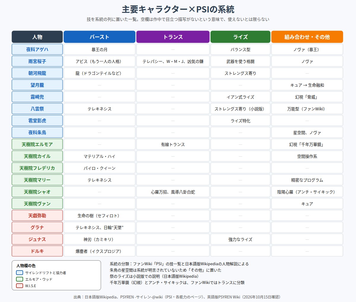Click the 有線トランス cell
The height and width of the screenshot is (302, 356).
pyautogui.click(x=173, y=144)
